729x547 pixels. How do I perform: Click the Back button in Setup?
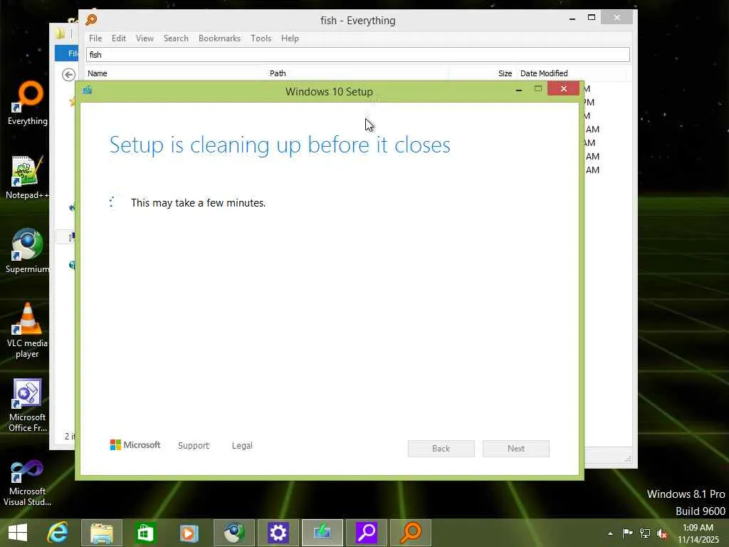point(441,449)
